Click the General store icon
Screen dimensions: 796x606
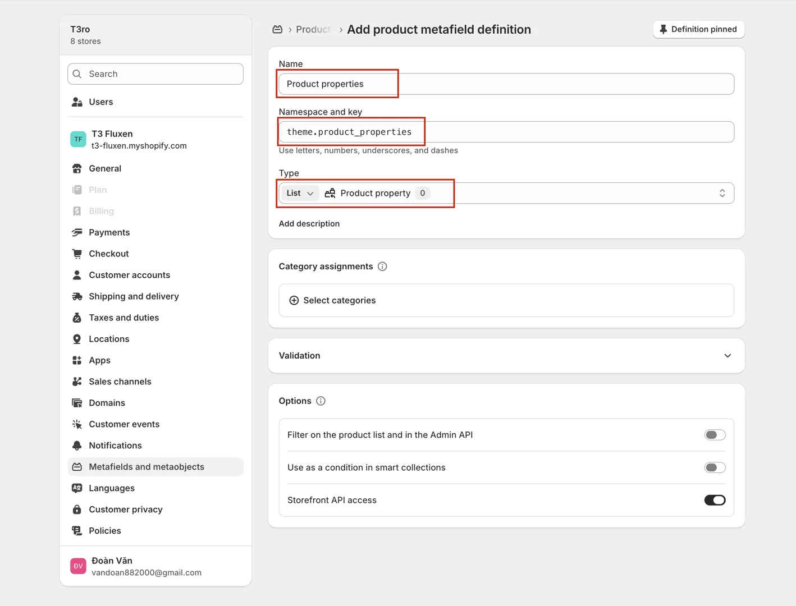click(x=77, y=168)
